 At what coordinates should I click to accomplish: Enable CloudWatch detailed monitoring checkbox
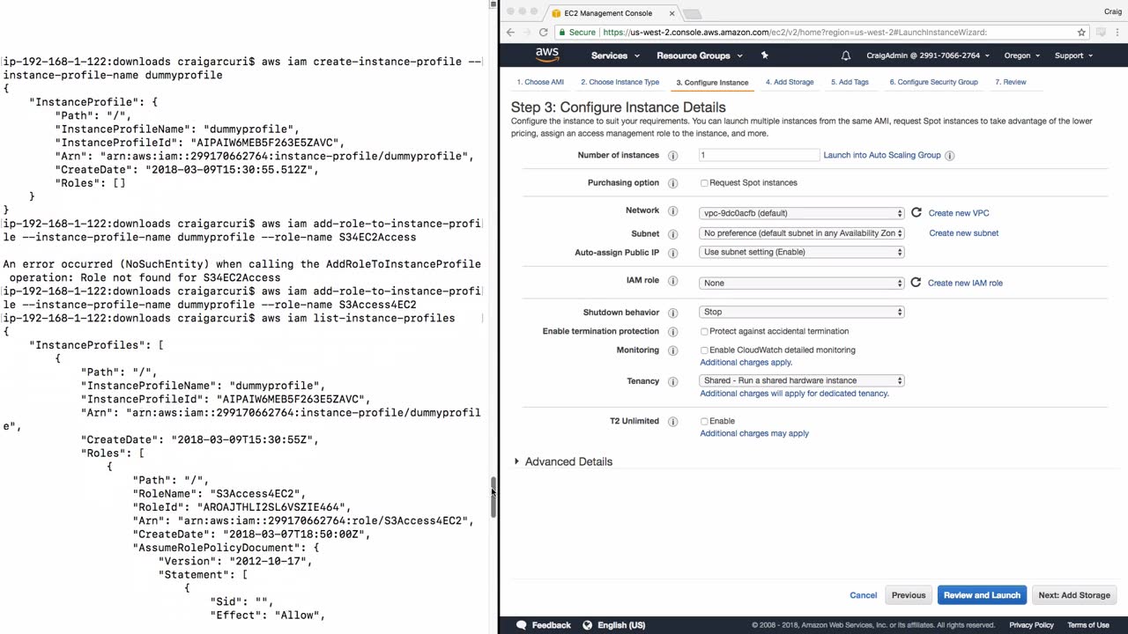(704, 350)
